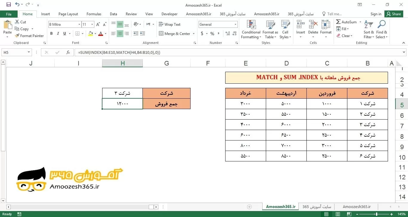Click the Fill Color bucket swatch
This screenshot has width=408, height=217.
point(91,33)
